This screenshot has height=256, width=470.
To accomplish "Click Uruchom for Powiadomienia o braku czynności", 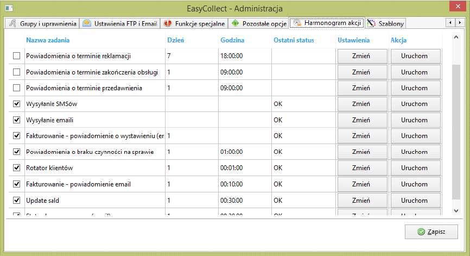I will [415, 152].
